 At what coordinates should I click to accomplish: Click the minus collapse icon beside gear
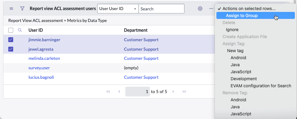pos(211,9)
